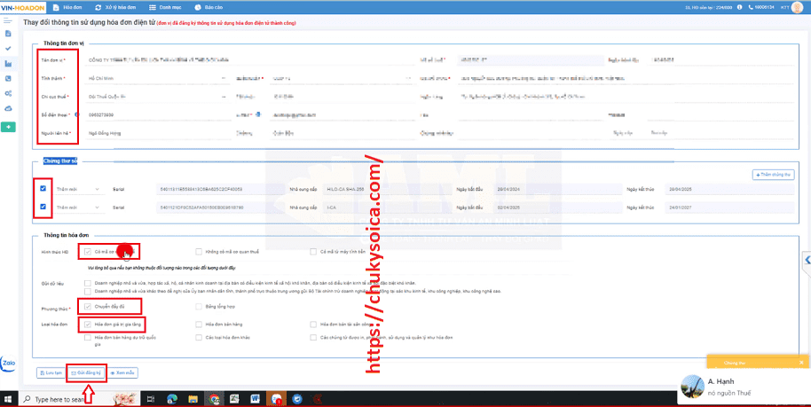The height and width of the screenshot is (407, 811).
Task: Toggle checkbox for I-CA certificate row
Action: coord(43,207)
